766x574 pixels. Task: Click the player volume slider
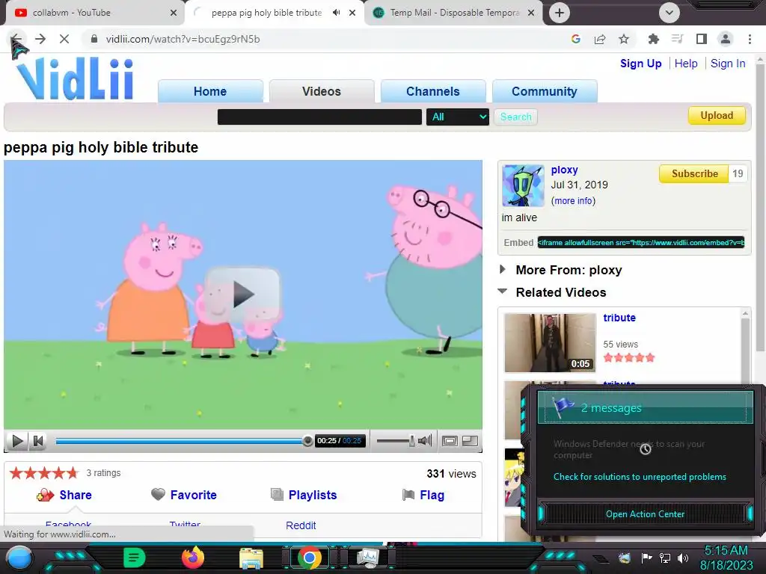click(x=396, y=441)
